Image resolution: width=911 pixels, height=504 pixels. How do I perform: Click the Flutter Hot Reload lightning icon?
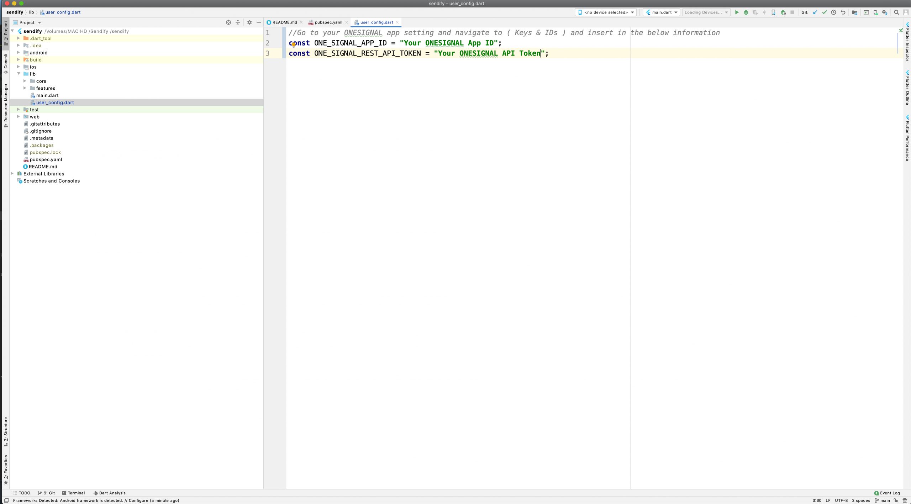click(x=764, y=12)
